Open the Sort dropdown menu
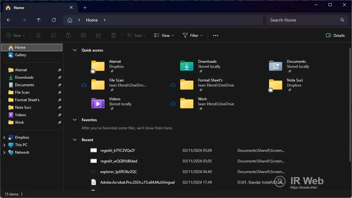This screenshot has height=198, width=352. [x=136, y=36]
